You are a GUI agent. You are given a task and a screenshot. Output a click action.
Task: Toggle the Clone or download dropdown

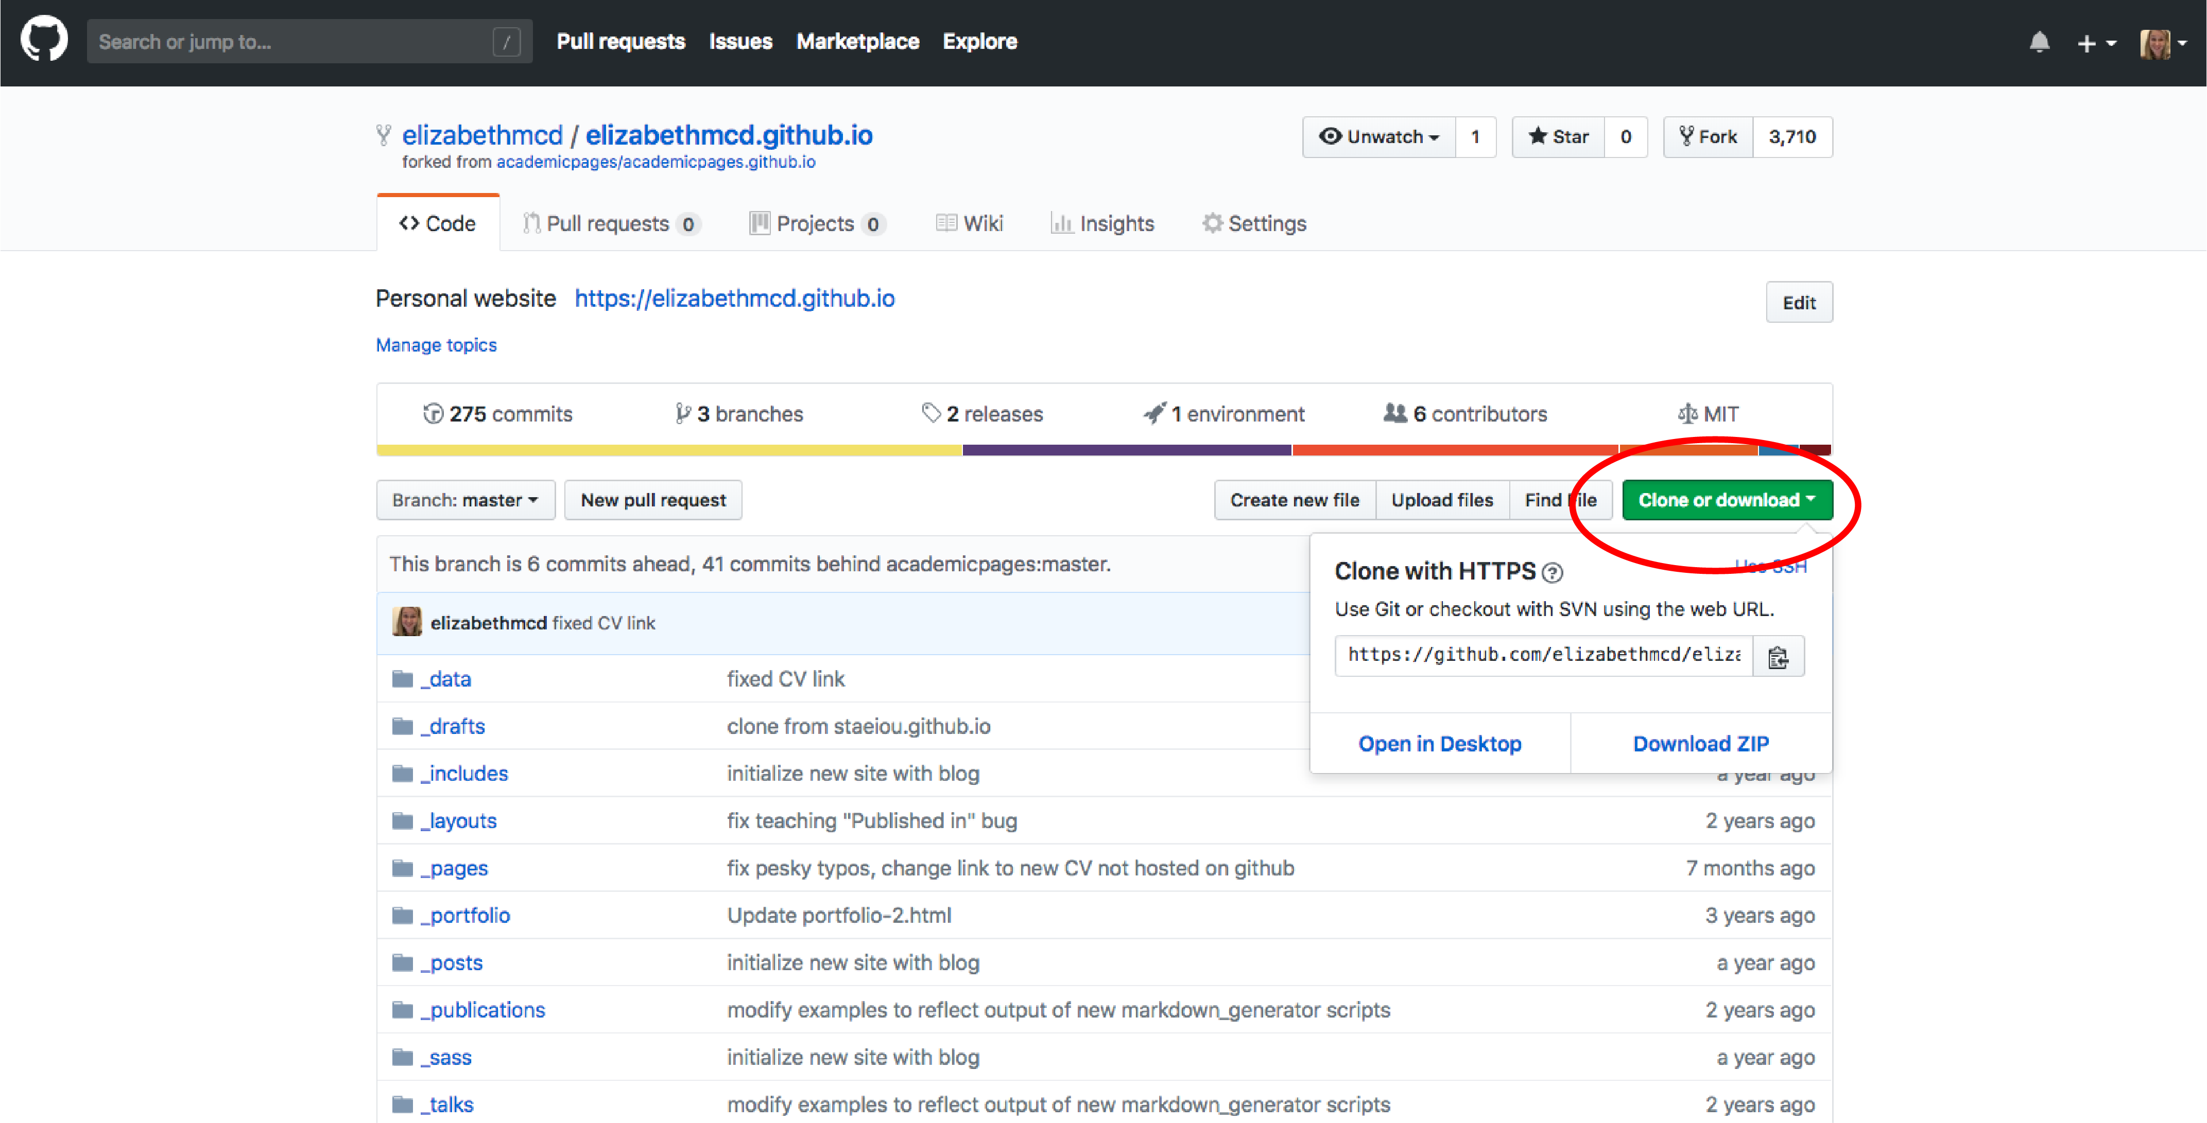(1727, 500)
